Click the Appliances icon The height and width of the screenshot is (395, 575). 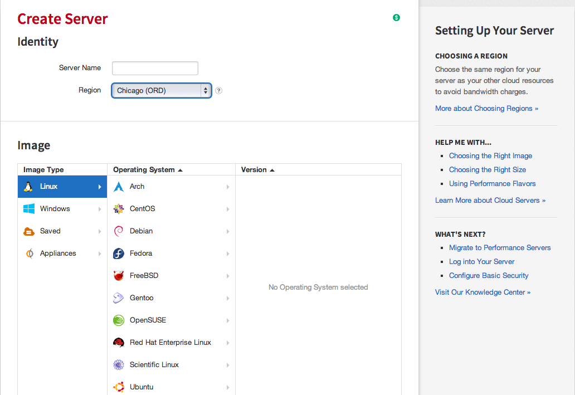[x=30, y=253]
